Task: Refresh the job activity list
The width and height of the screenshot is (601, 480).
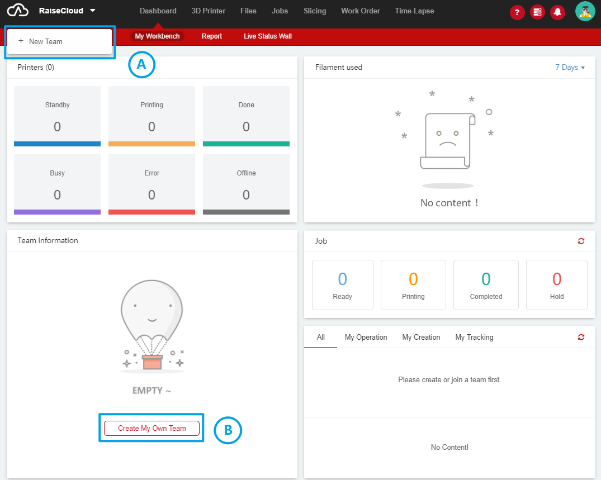Action: [581, 337]
